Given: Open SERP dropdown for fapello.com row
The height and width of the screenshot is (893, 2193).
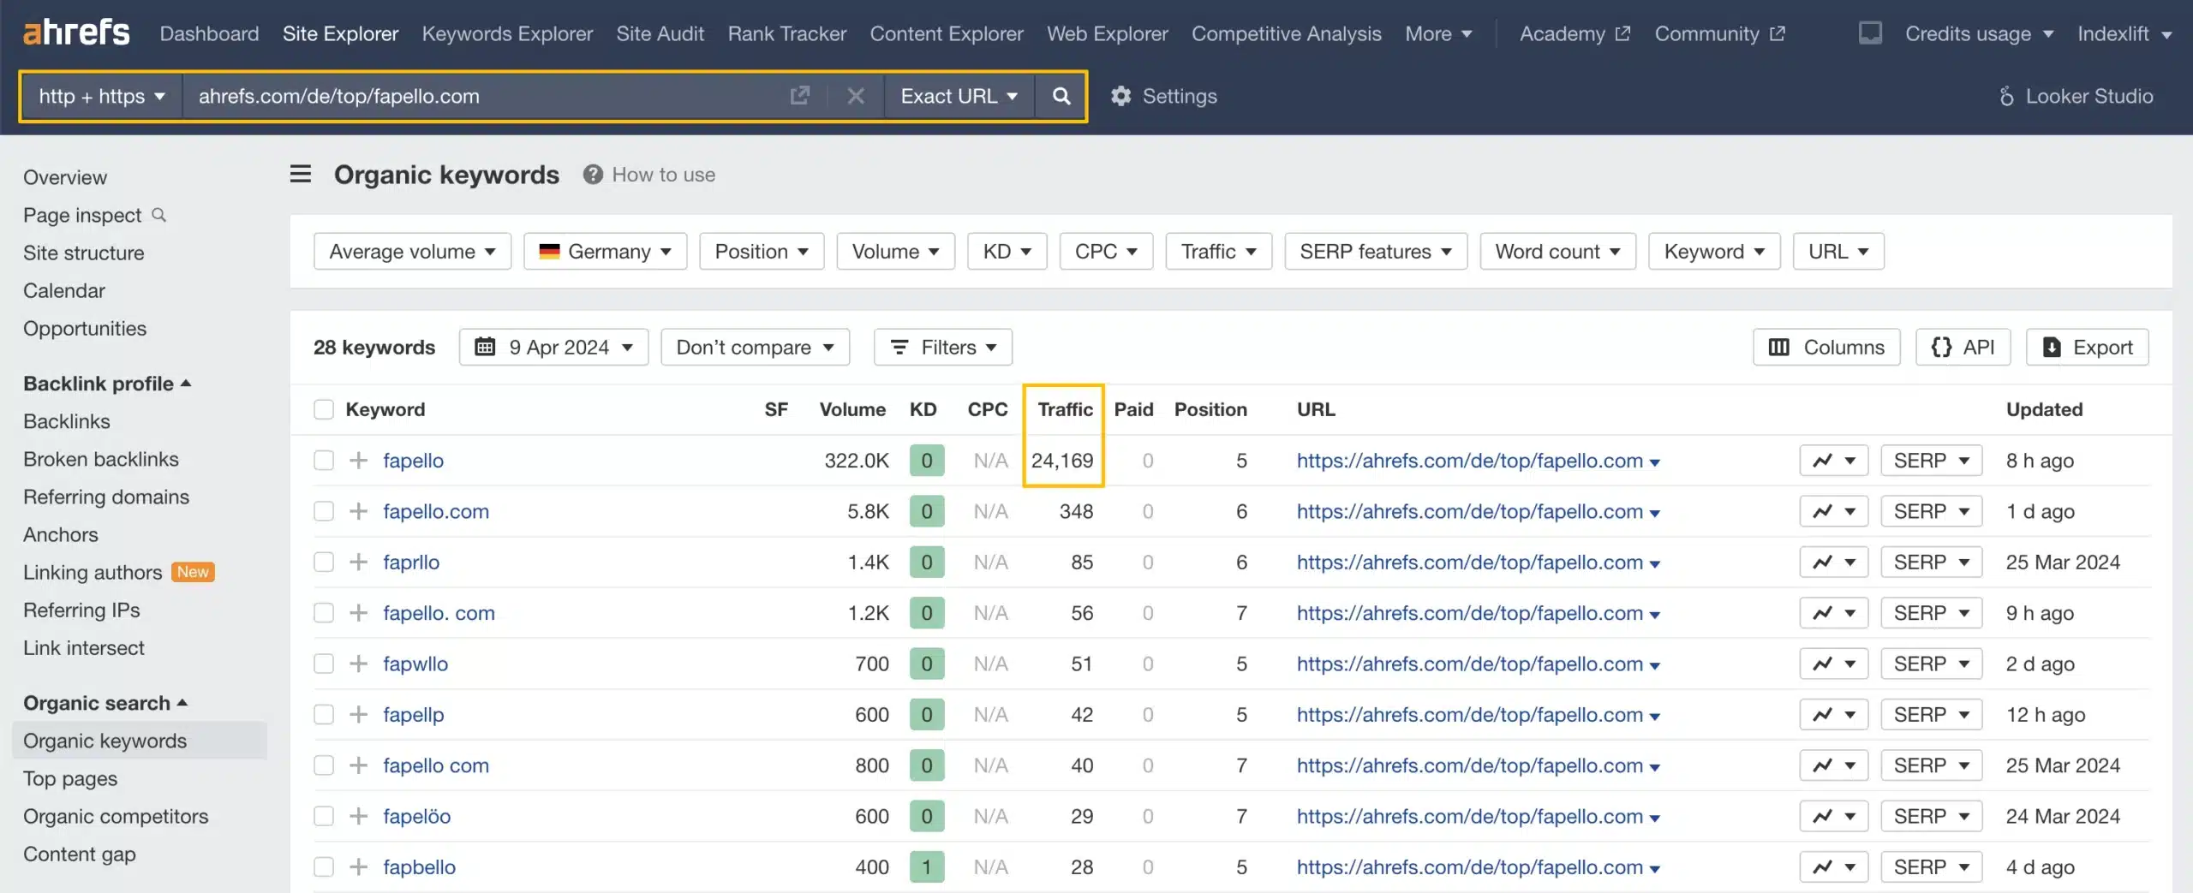Looking at the screenshot, I should (1931, 511).
